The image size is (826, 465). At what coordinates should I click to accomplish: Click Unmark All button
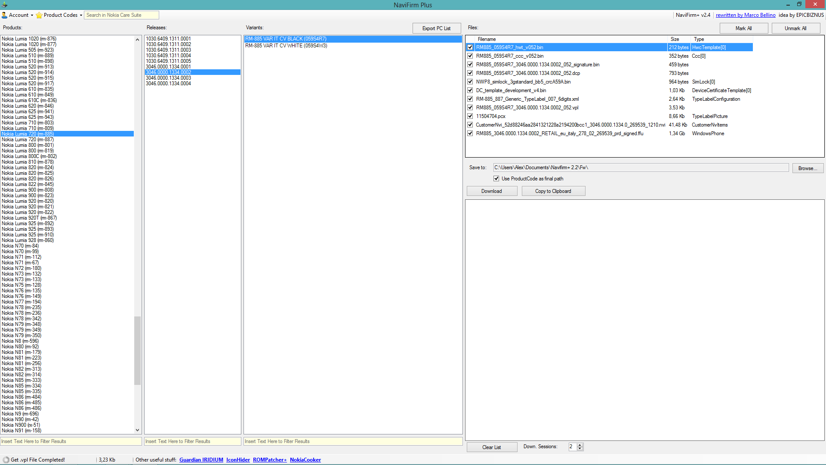pos(795,28)
